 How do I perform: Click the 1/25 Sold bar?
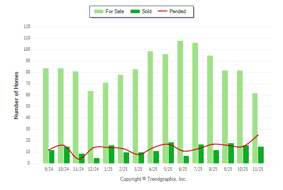point(111,154)
